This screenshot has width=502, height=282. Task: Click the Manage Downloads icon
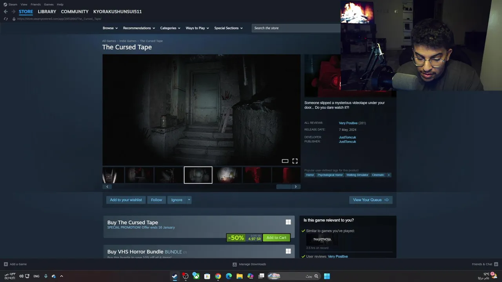(235, 264)
